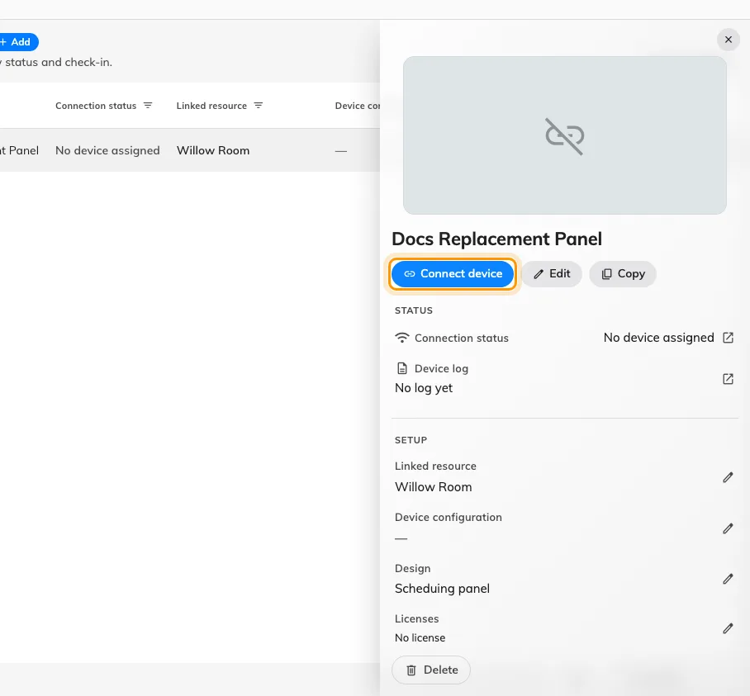Click the Add button
This screenshot has height=696, width=750.
coord(17,42)
